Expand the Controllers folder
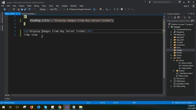This screenshot has height=110, width=196. pos(171,45)
